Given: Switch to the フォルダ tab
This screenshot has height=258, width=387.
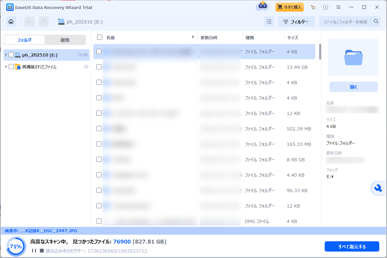Looking at the screenshot, I should (24, 40).
